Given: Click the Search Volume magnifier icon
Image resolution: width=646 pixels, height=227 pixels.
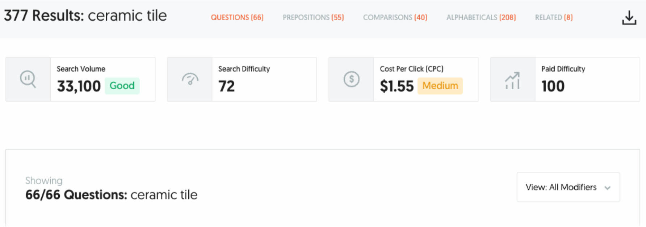Looking at the screenshot, I should 28,79.
